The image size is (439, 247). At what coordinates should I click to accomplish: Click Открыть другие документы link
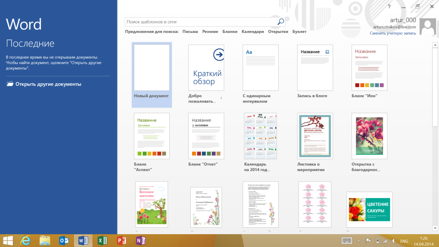click(48, 84)
